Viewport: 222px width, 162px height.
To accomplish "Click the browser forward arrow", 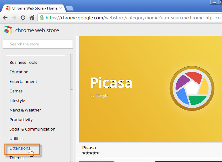I will 14,18.
